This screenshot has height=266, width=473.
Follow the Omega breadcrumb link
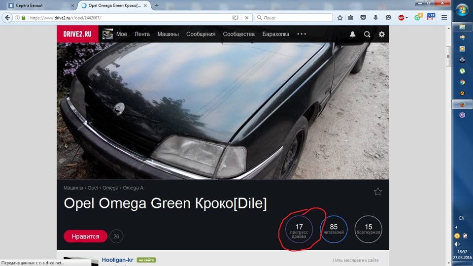pos(110,188)
